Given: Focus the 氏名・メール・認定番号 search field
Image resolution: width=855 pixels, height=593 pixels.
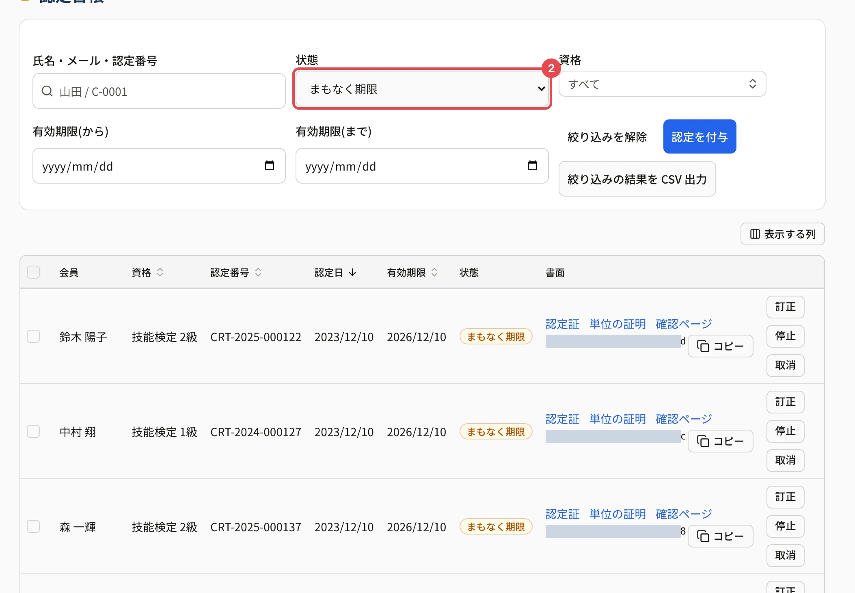Looking at the screenshot, I should [159, 91].
